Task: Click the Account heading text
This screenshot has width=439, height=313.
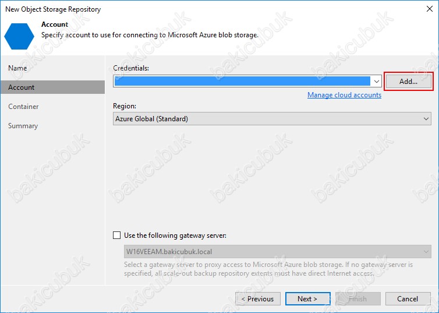Action: pyautogui.click(x=55, y=24)
